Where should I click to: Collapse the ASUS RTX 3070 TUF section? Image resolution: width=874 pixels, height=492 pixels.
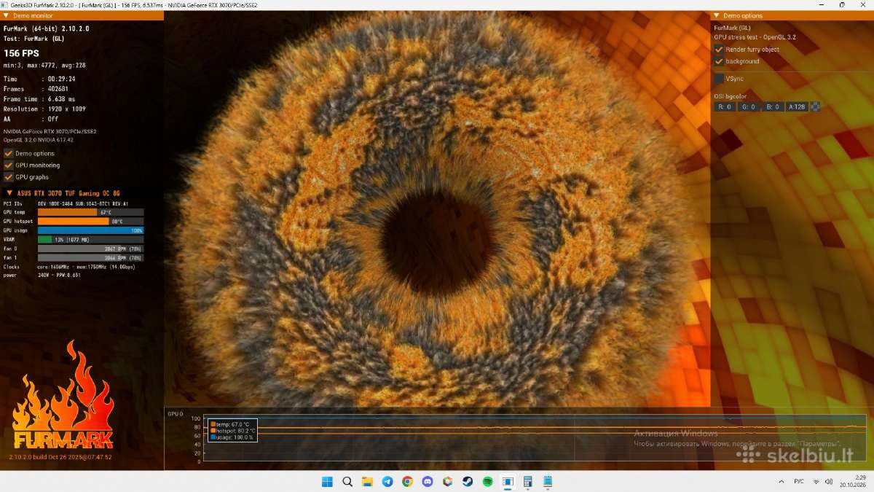9,193
